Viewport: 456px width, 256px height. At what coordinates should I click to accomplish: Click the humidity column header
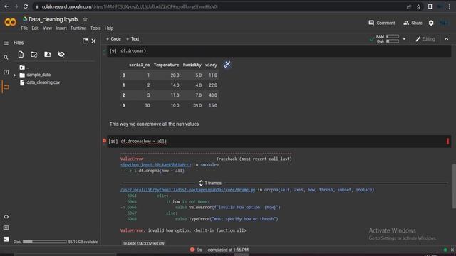point(192,65)
